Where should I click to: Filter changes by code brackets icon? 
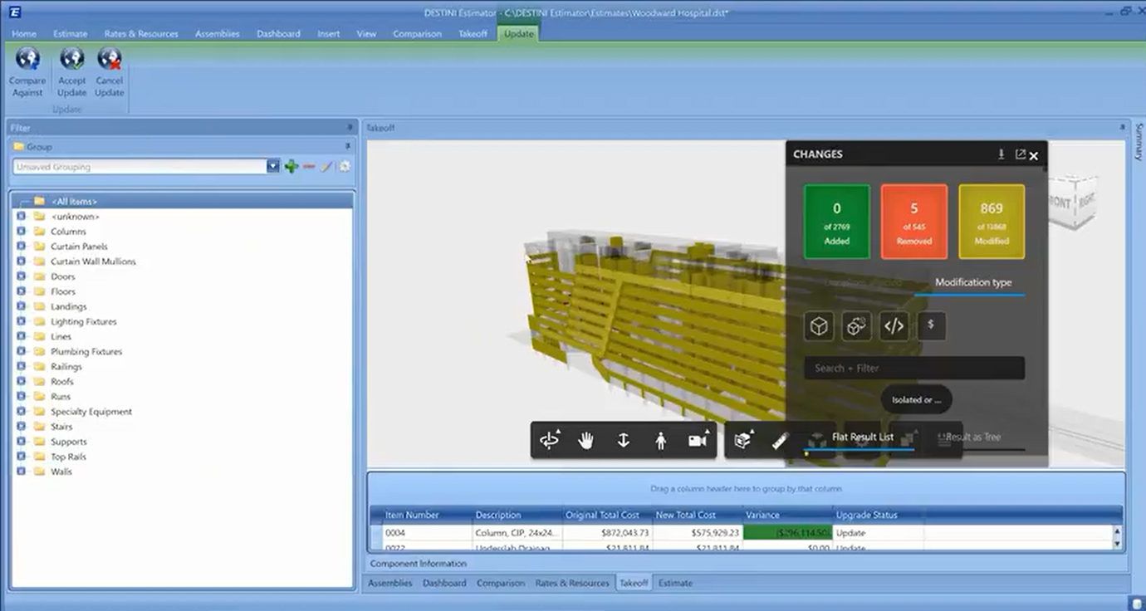pos(894,326)
